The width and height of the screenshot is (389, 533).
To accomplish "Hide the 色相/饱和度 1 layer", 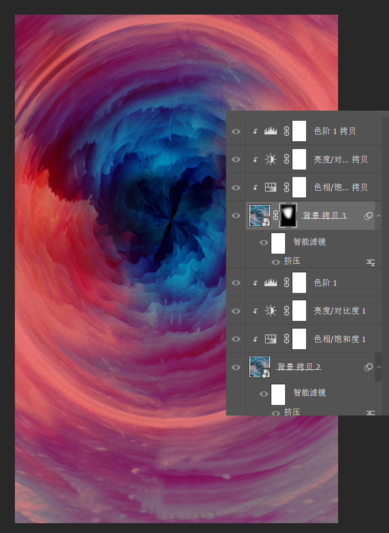I will click(236, 339).
